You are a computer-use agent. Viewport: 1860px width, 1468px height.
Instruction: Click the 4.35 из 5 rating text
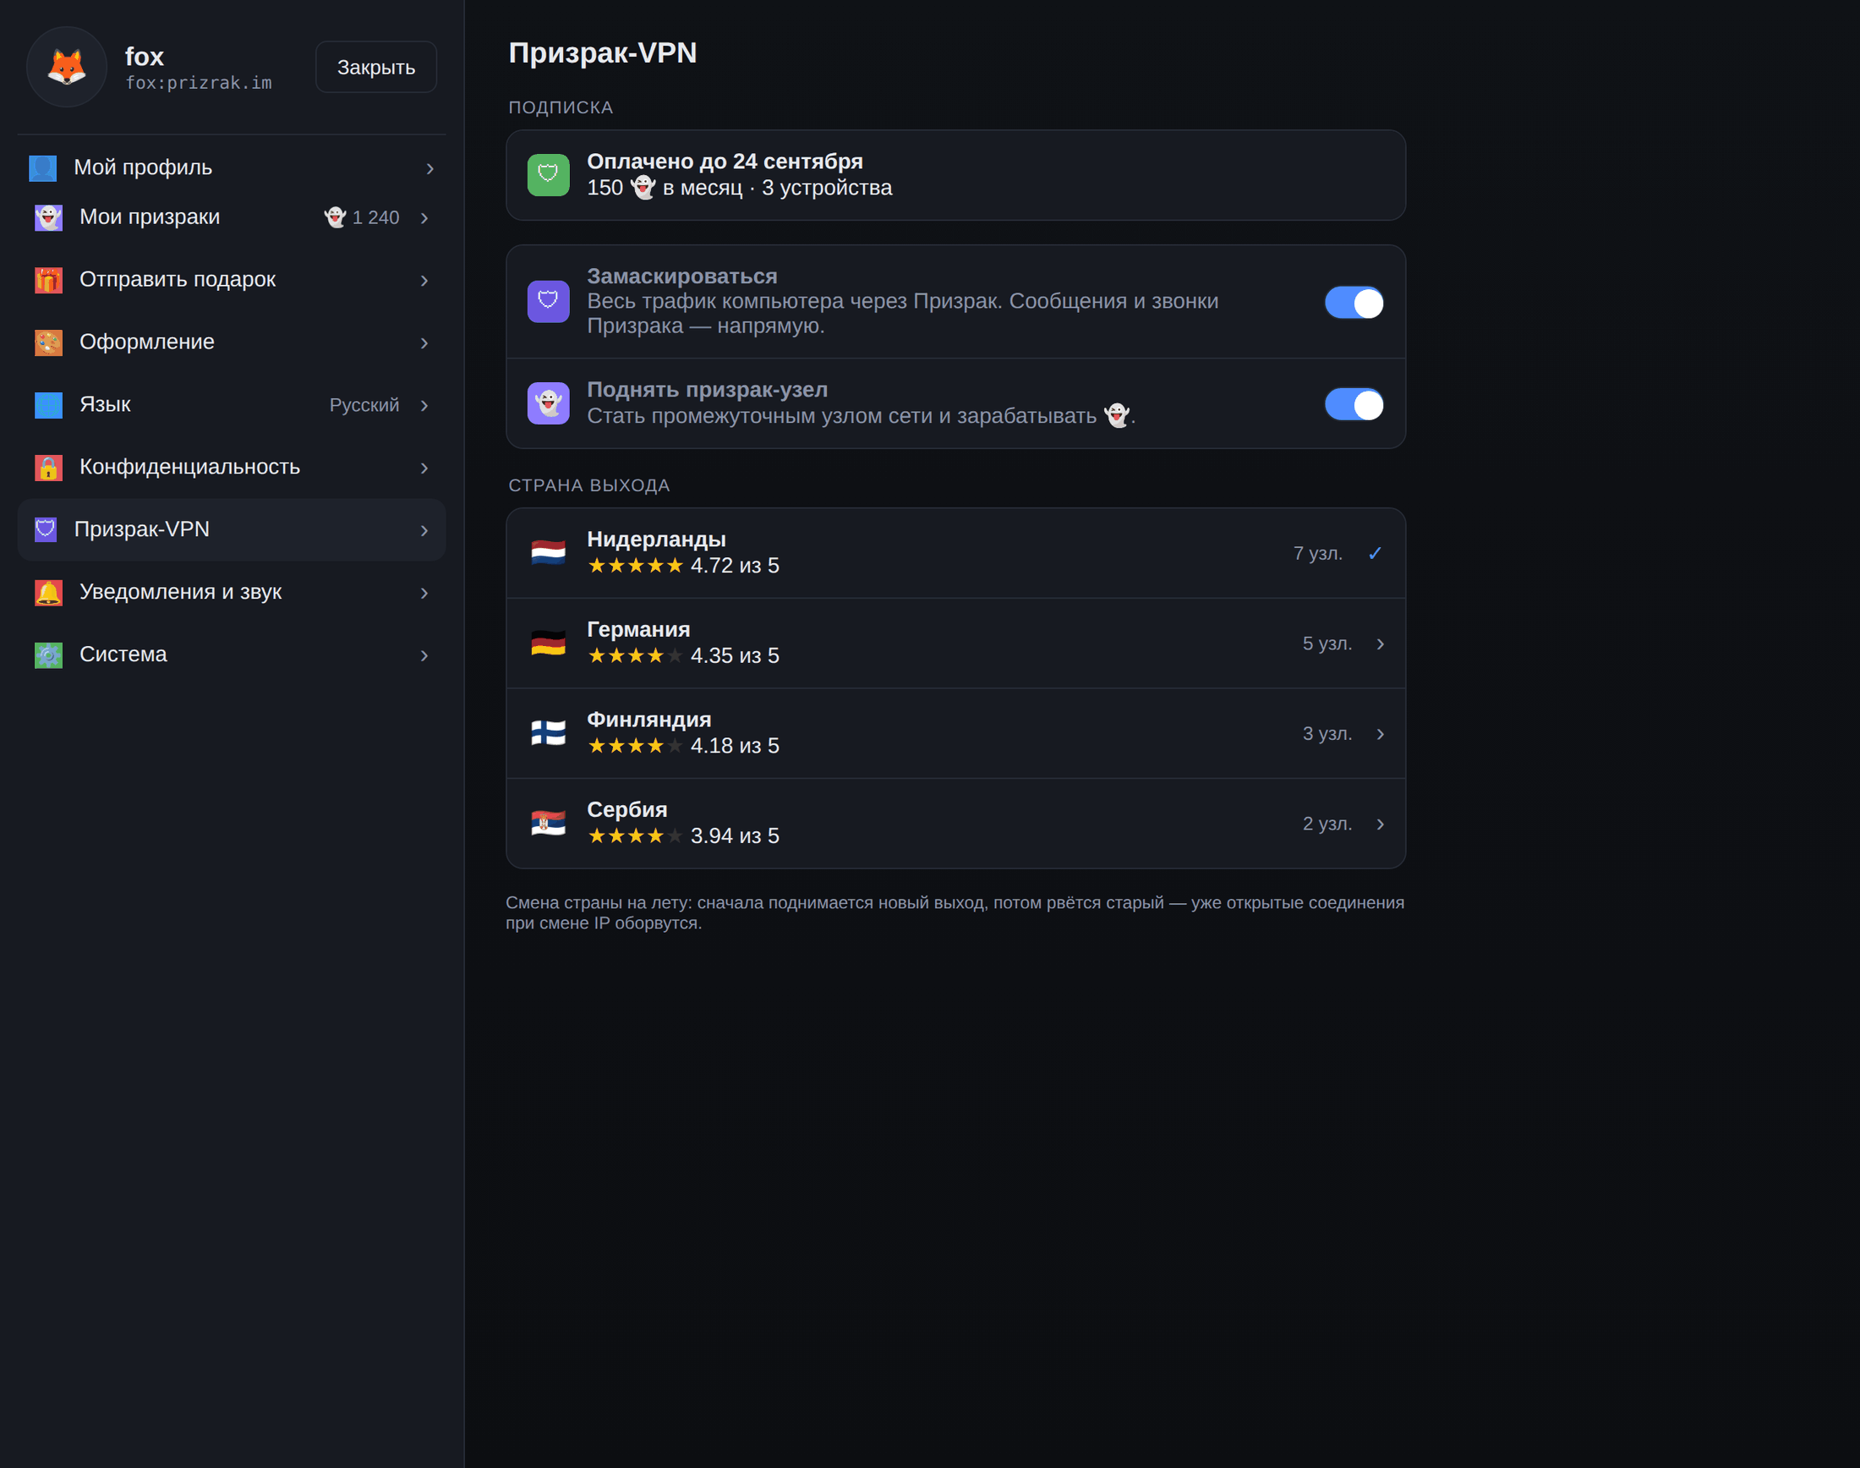tap(735, 656)
